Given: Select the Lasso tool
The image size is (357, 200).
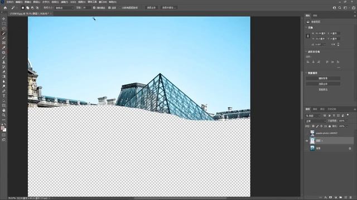Looking at the screenshot, I should coord(4,28).
